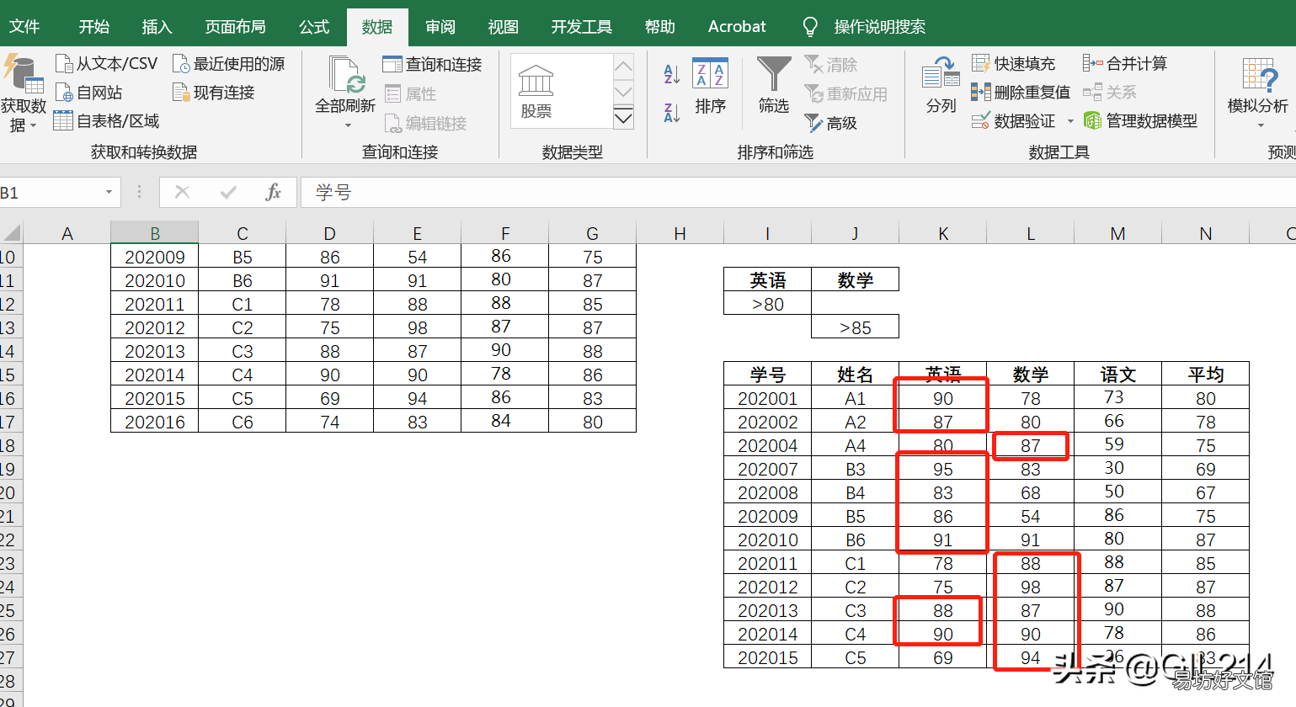Open Manage Data Model (管理数据模型)
1296x707 pixels.
click(x=1140, y=121)
